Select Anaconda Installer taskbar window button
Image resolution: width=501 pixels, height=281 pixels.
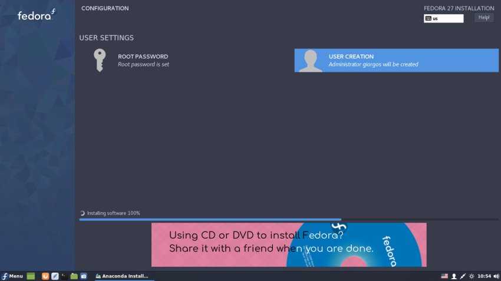point(124,276)
